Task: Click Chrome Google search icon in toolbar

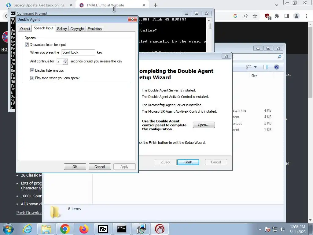Action: pos(235,16)
